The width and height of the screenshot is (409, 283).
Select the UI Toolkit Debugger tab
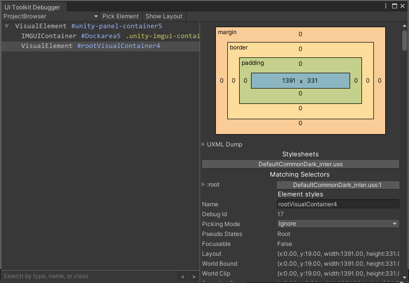point(33,6)
